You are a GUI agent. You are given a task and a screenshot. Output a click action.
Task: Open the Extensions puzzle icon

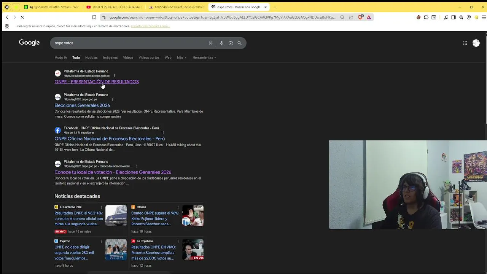point(426,17)
